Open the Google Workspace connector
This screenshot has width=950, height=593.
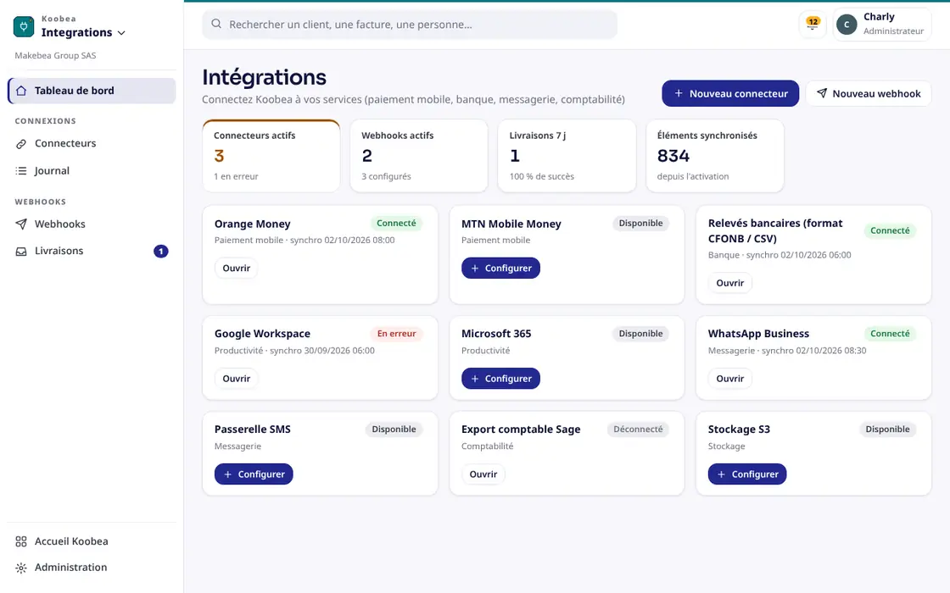(x=237, y=379)
